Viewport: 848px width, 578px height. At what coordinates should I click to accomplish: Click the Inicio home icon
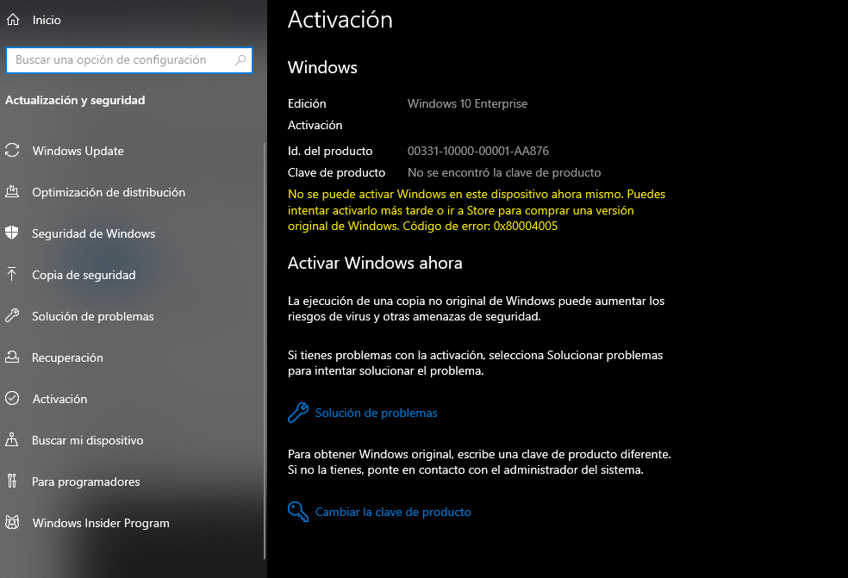tap(13, 20)
